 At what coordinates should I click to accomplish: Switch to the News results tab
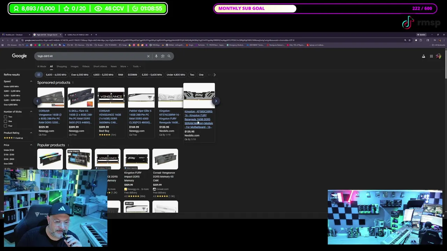point(113,66)
